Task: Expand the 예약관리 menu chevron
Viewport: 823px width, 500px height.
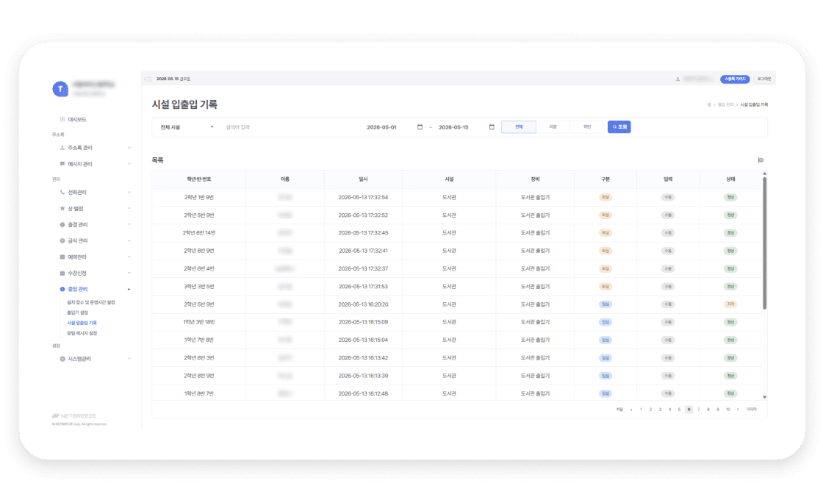Action: (129, 257)
